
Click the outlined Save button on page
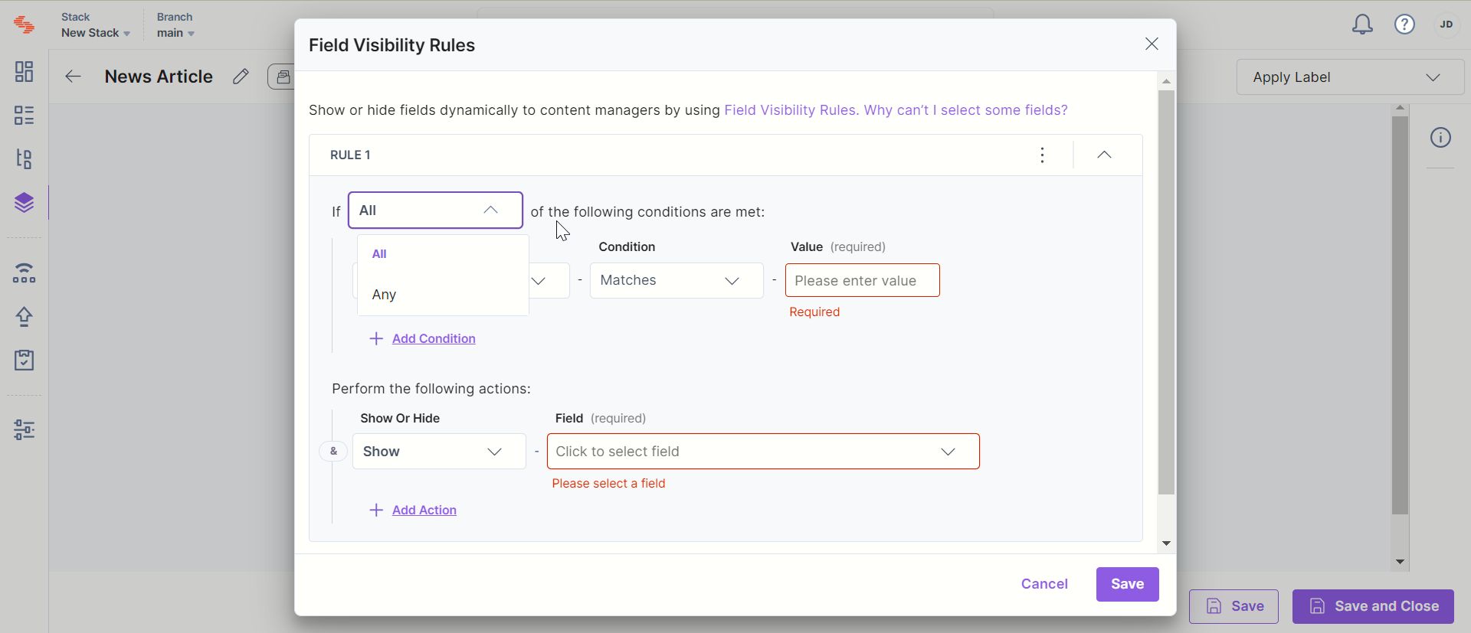click(x=1233, y=606)
